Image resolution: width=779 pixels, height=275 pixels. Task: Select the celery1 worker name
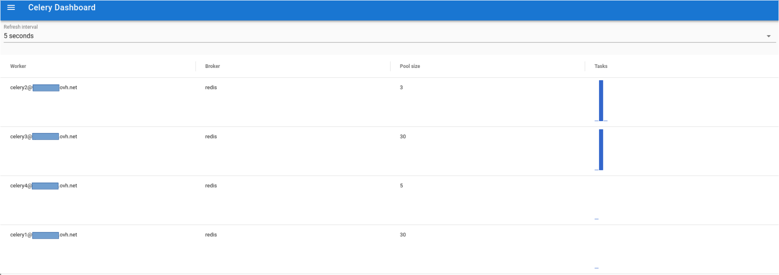pyautogui.click(x=44, y=235)
